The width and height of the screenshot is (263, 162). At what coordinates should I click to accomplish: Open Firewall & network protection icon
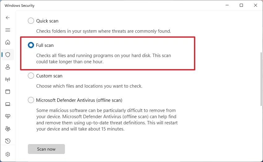pyautogui.click(x=8, y=79)
